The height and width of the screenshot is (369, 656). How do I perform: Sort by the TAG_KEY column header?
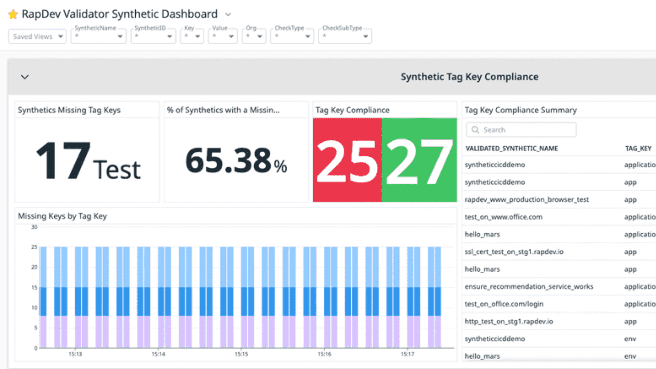(x=638, y=149)
